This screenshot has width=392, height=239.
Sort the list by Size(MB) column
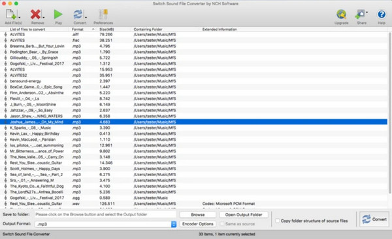pyautogui.click(x=106, y=29)
